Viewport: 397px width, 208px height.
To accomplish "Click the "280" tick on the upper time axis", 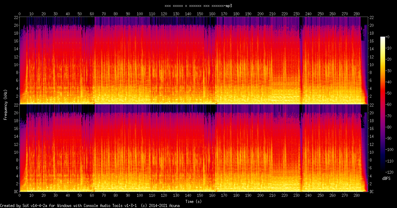I will pos(357,14).
